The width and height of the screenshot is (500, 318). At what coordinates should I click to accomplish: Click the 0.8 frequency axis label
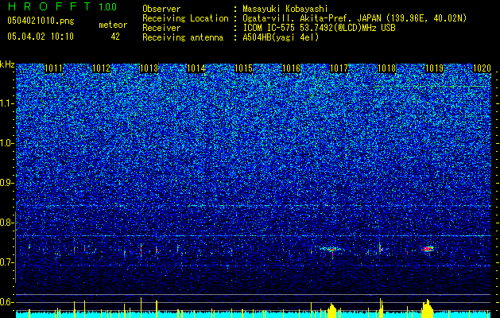point(7,223)
